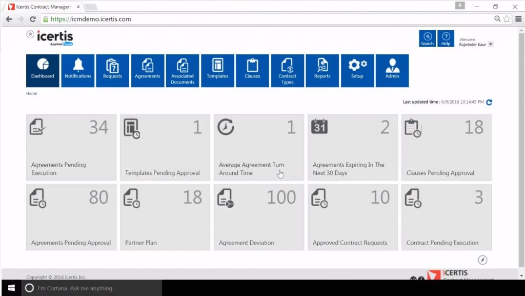Refresh the dashboard last updated time

click(x=489, y=102)
